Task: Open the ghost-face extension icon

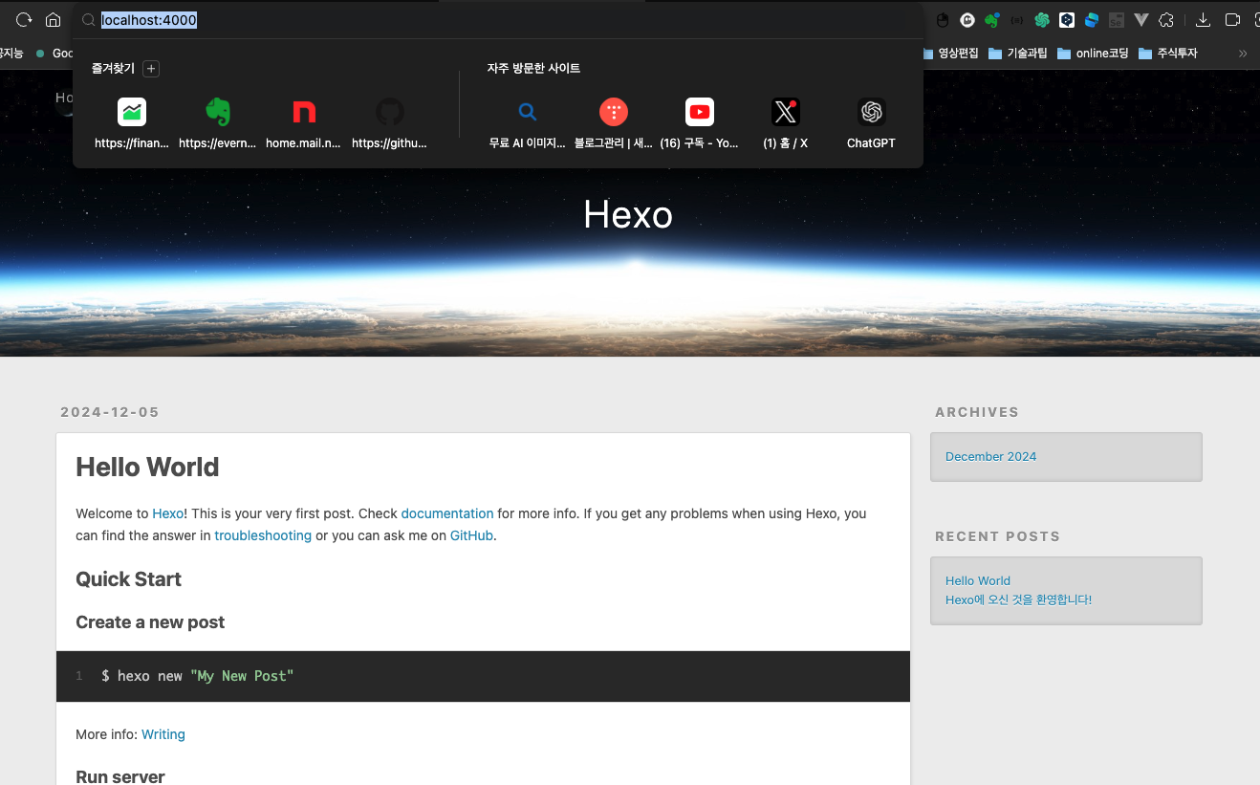Action: (x=967, y=20)
